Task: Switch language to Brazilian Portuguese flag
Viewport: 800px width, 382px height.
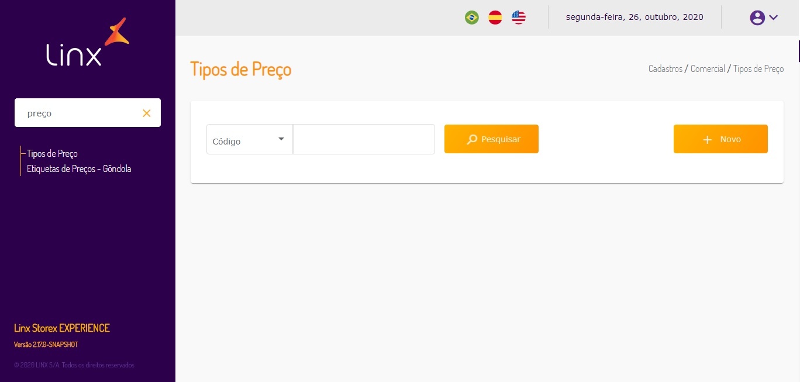Action: (x=471, y=18)
